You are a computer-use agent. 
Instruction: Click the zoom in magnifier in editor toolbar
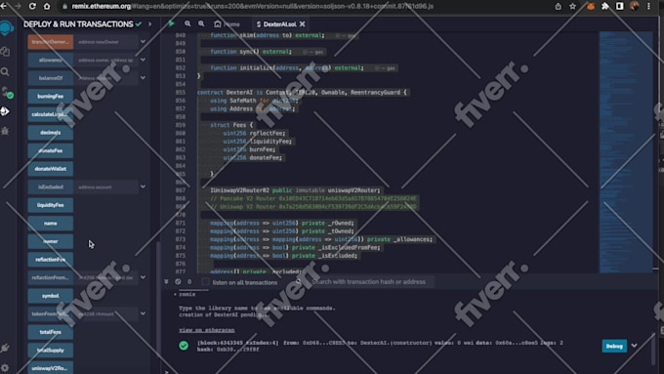point(201,24)
